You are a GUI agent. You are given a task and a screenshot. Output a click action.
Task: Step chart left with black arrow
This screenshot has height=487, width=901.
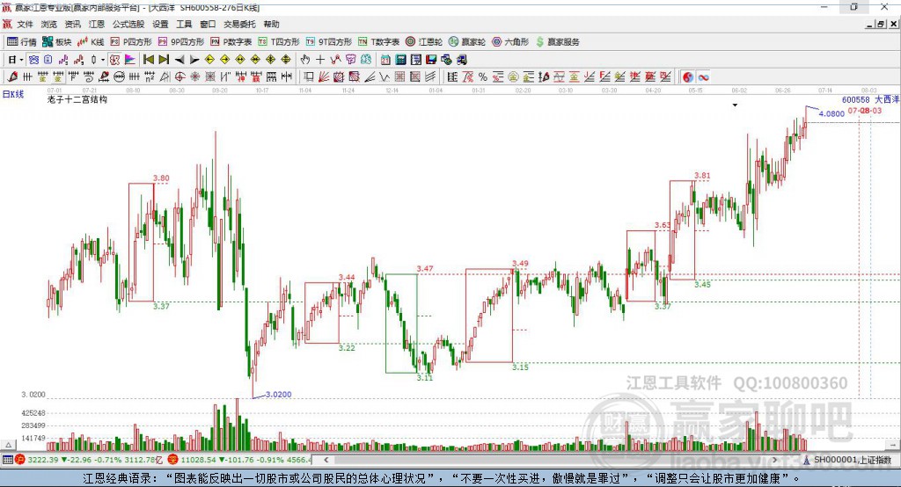click(179, 60)
